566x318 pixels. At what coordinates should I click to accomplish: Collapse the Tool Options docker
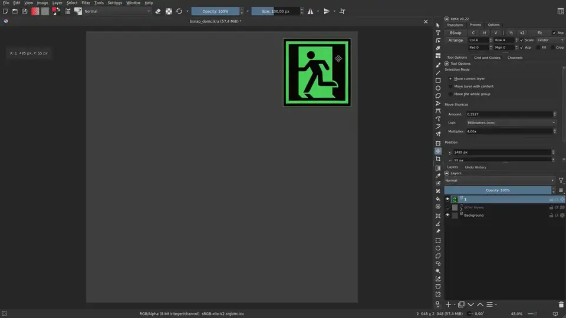pyautogui.click(x=446, y=64)
